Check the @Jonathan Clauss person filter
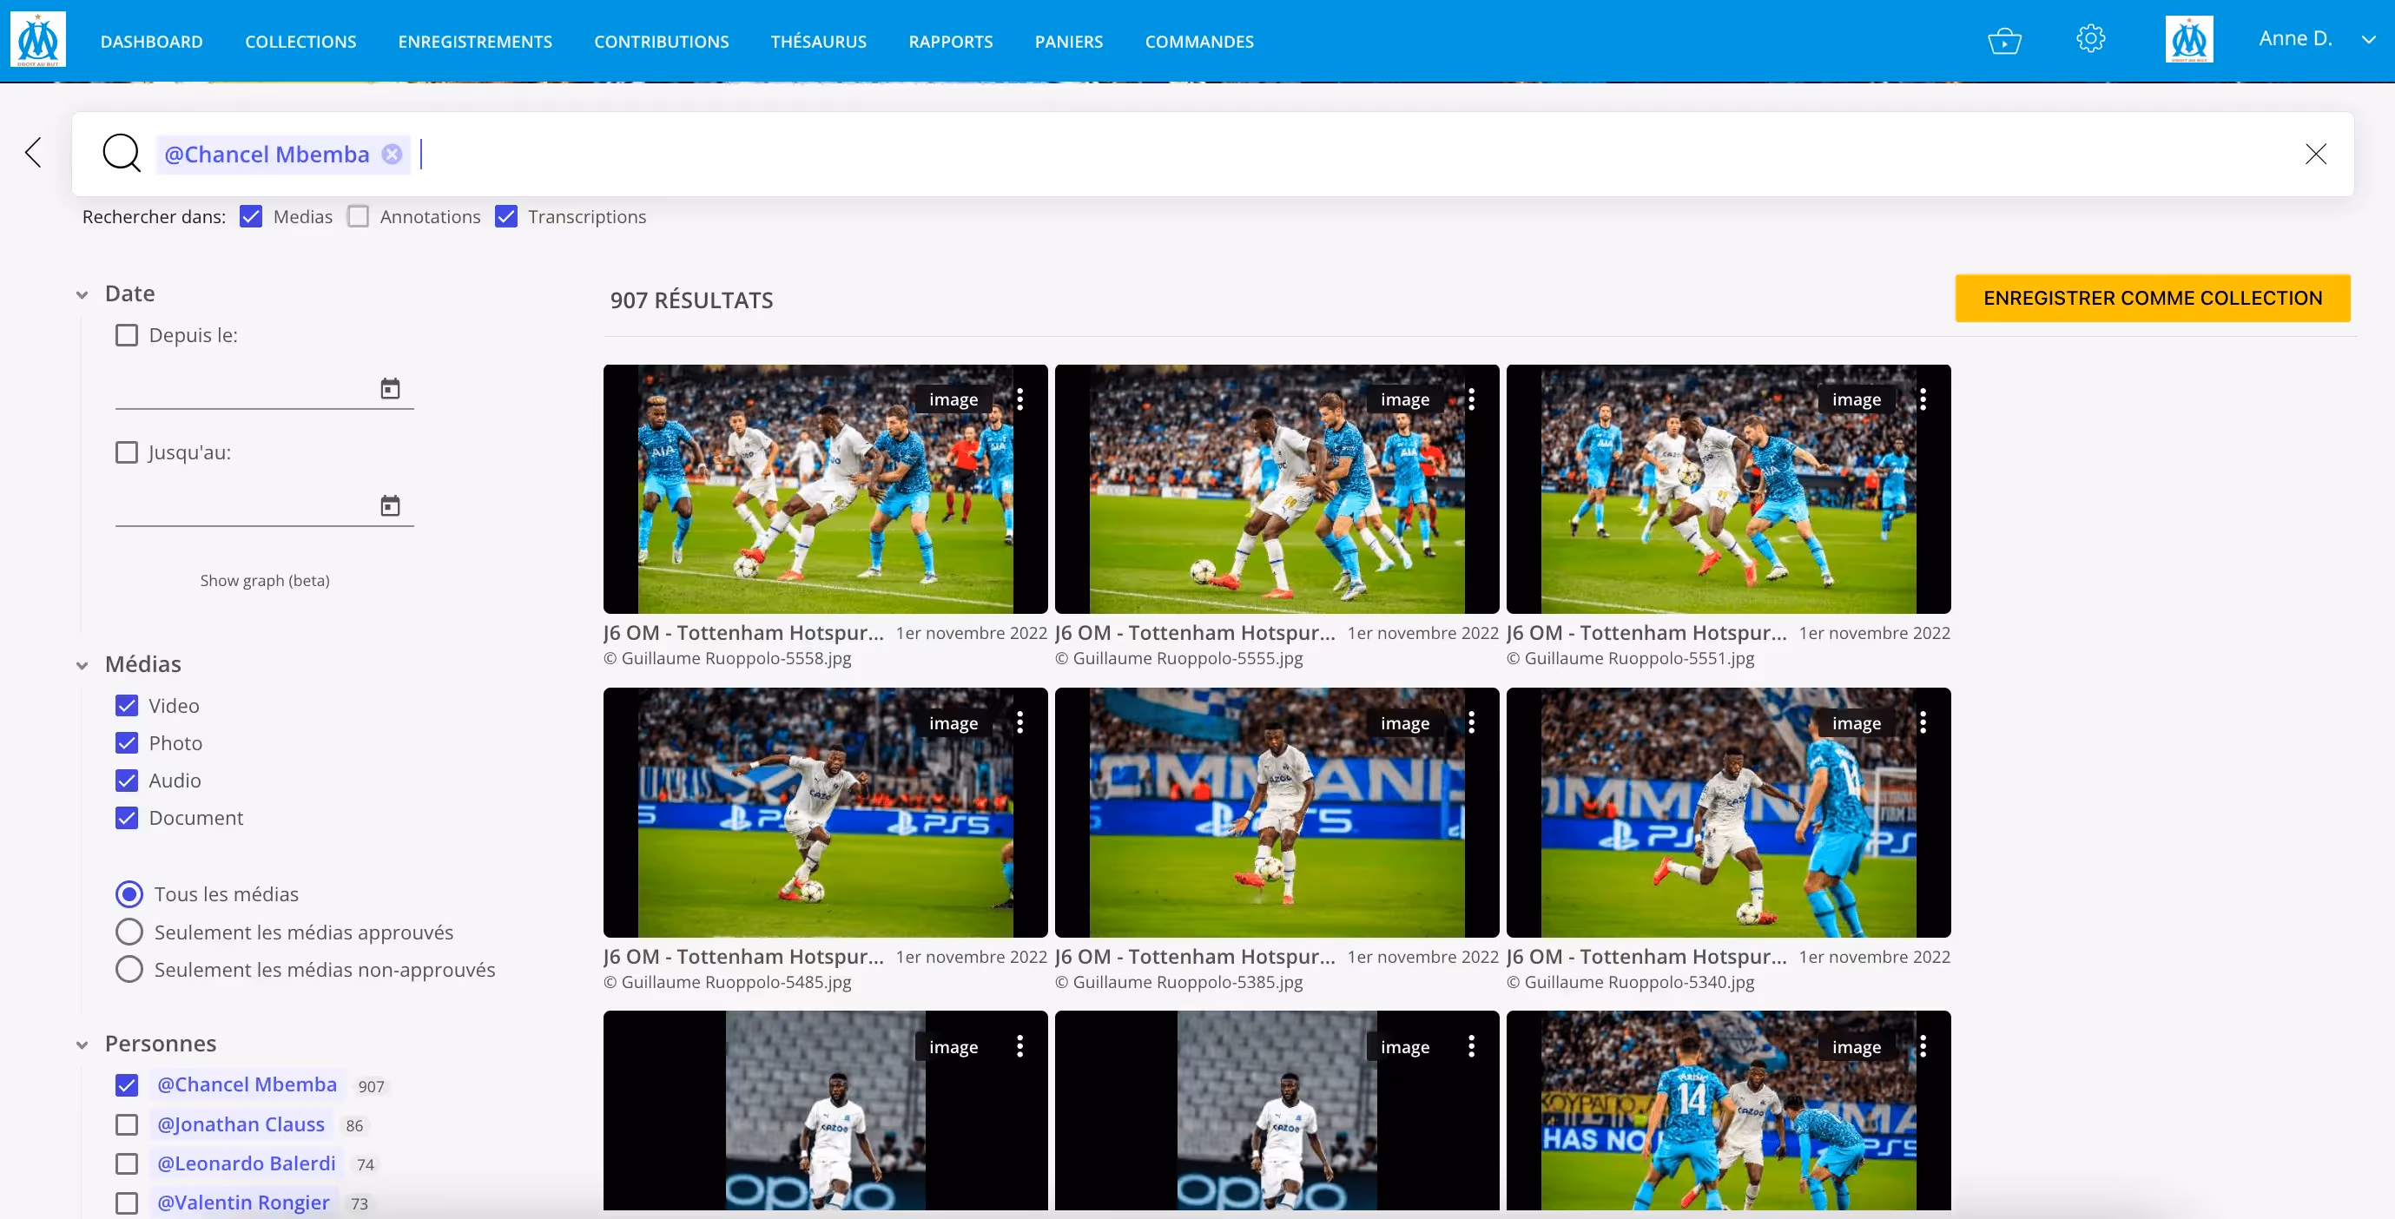The width and height of the screenshot is (2395, 1219). [128, 1124]
